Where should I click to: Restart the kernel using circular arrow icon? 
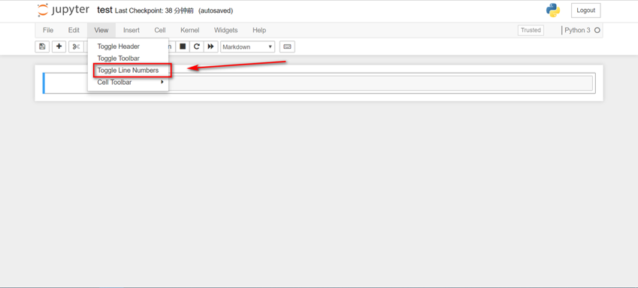click(197, 46)
